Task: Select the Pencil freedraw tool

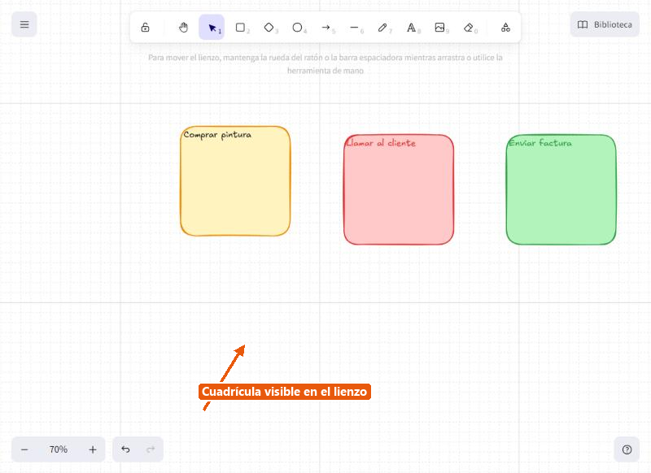Action: tap(382, 28)
